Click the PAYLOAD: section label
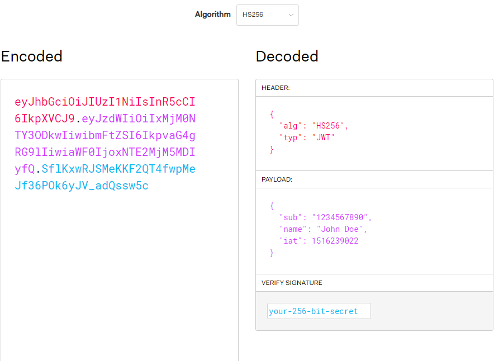The width and height of the screenshot is (494, 361). pyautogui.click(x=277, y=179)
